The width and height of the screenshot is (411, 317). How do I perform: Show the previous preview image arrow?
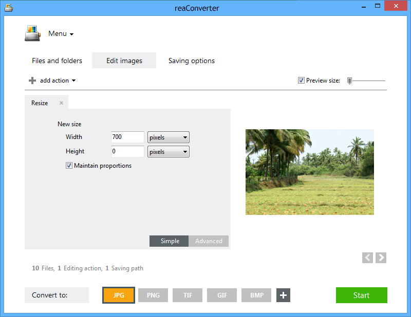pos(367,258)
